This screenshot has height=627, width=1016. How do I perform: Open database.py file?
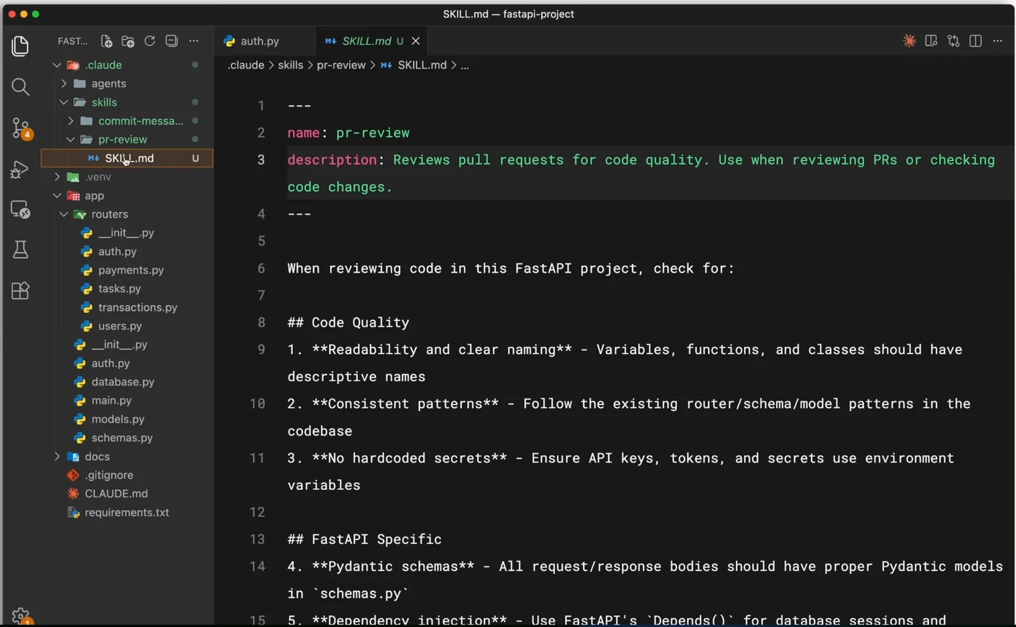(x=123, y=382)
